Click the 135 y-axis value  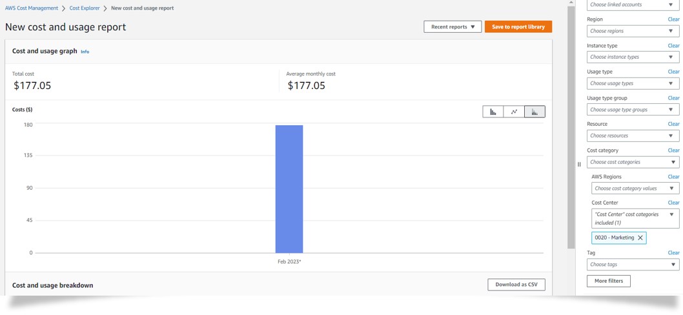[x=29, y=155]
